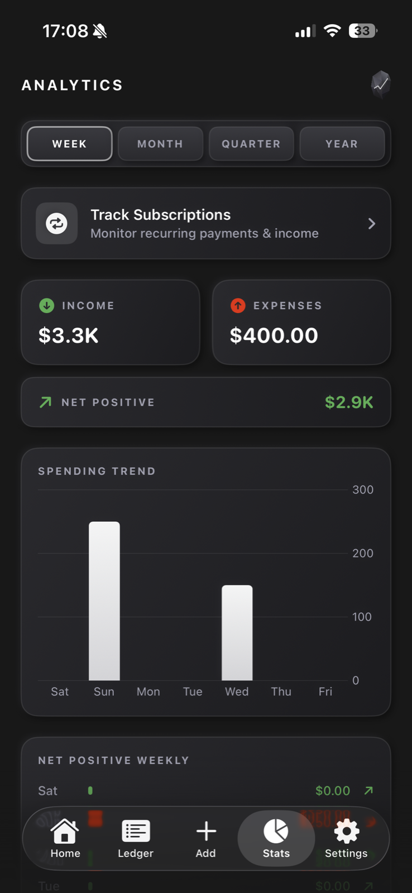This screenshot has height=893, width=412.
Task: Tap the crystal chart icon at top right
Action: [381, 85]
